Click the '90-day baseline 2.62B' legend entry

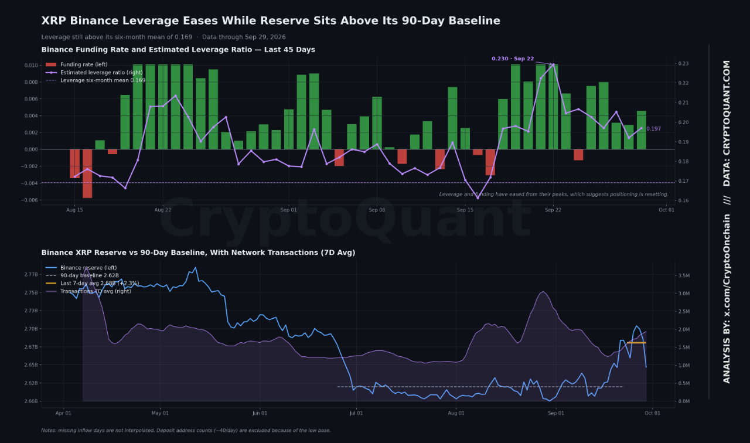90,275
